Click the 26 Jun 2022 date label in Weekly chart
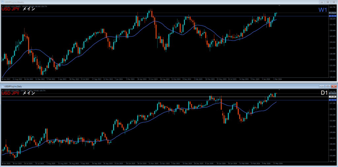This screenshot has height=167, width=338. click(6, 79)
